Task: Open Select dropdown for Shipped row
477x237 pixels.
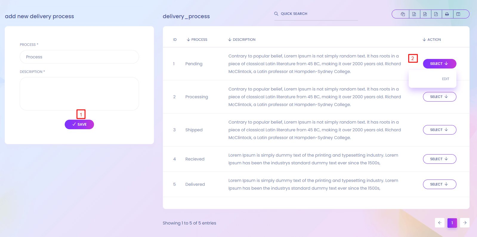Action: (439, 130)
